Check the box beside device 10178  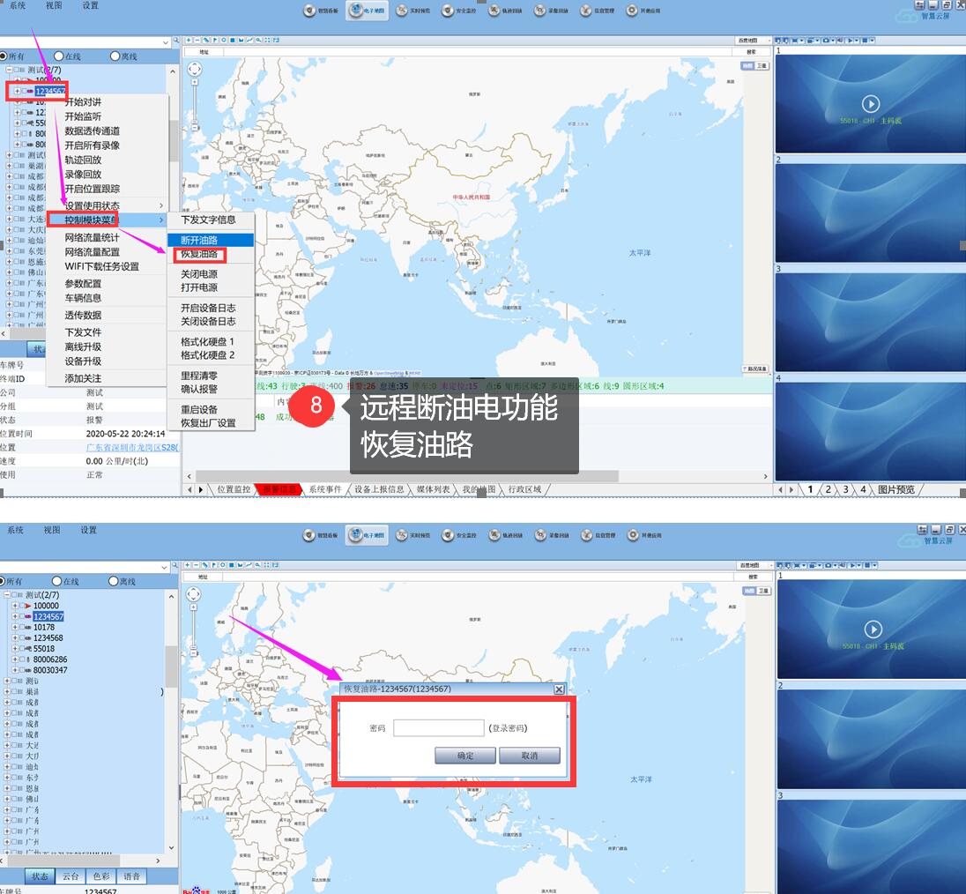click(x=24, y=627)
